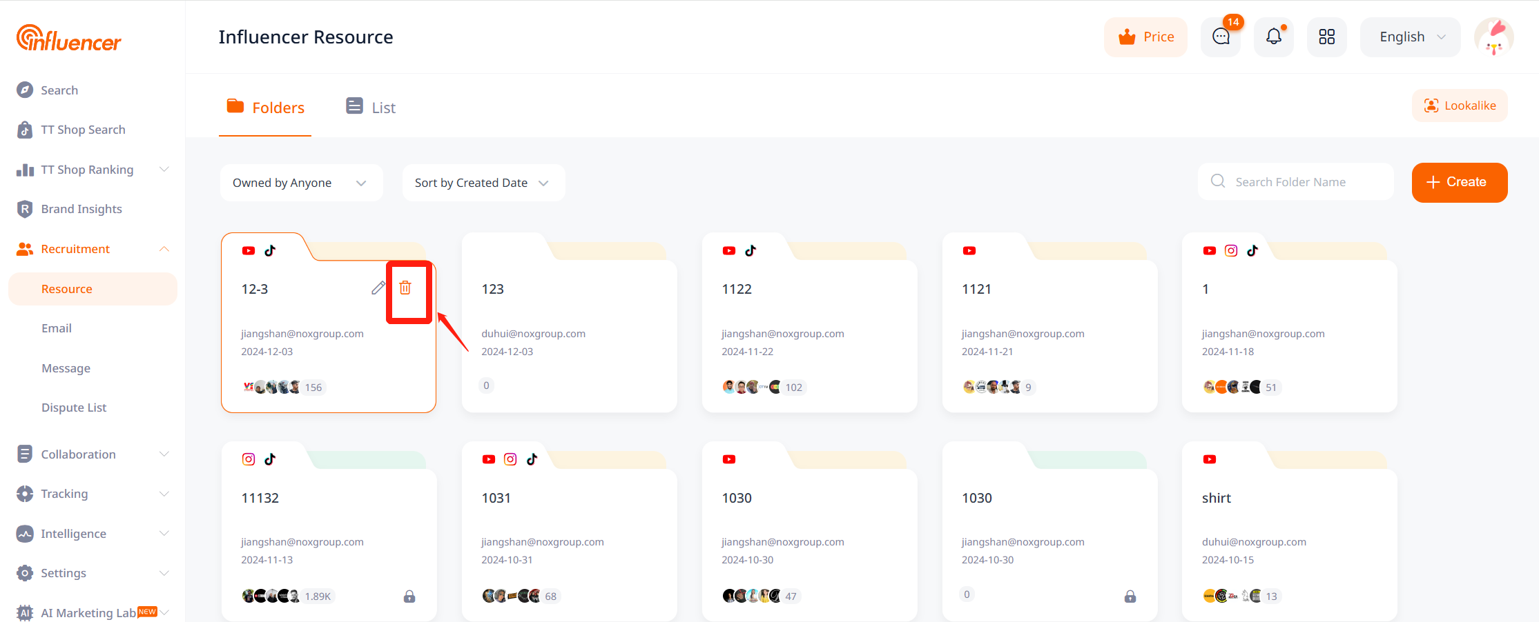This screenshot has height=622, width=1539.
Task: Click the trash icon on folder 12-3
Action: pyautogui.click(x=405, y=288)
